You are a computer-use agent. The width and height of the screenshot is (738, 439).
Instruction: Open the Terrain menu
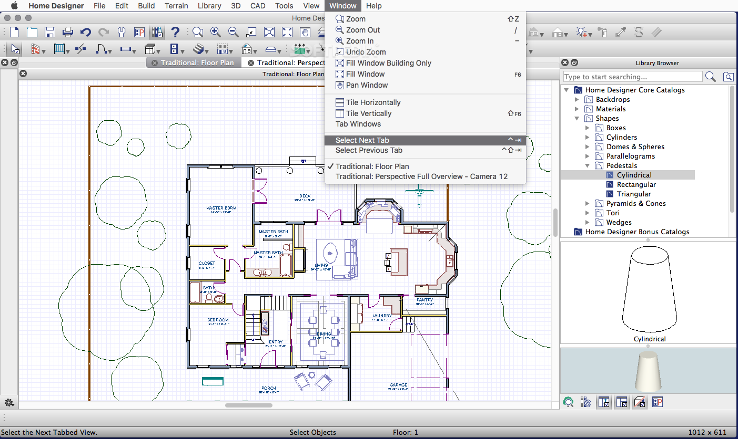tap(176, 6)
